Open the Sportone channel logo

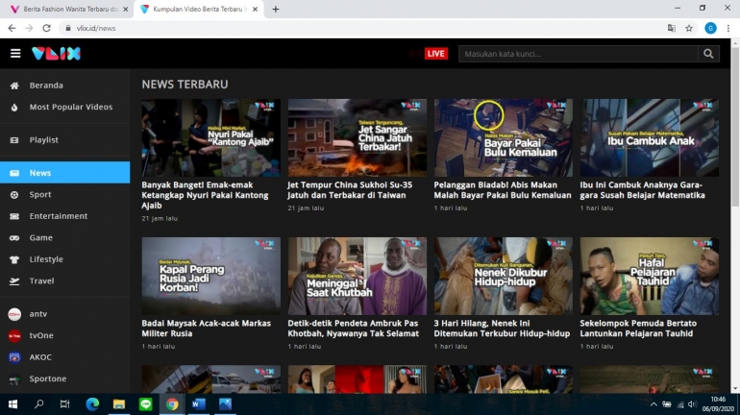click(x=14, y=379)
